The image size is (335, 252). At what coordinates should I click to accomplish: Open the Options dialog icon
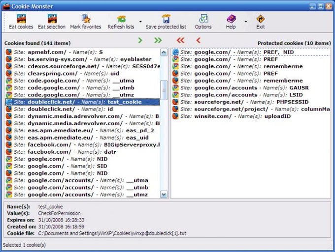[203, 19]
